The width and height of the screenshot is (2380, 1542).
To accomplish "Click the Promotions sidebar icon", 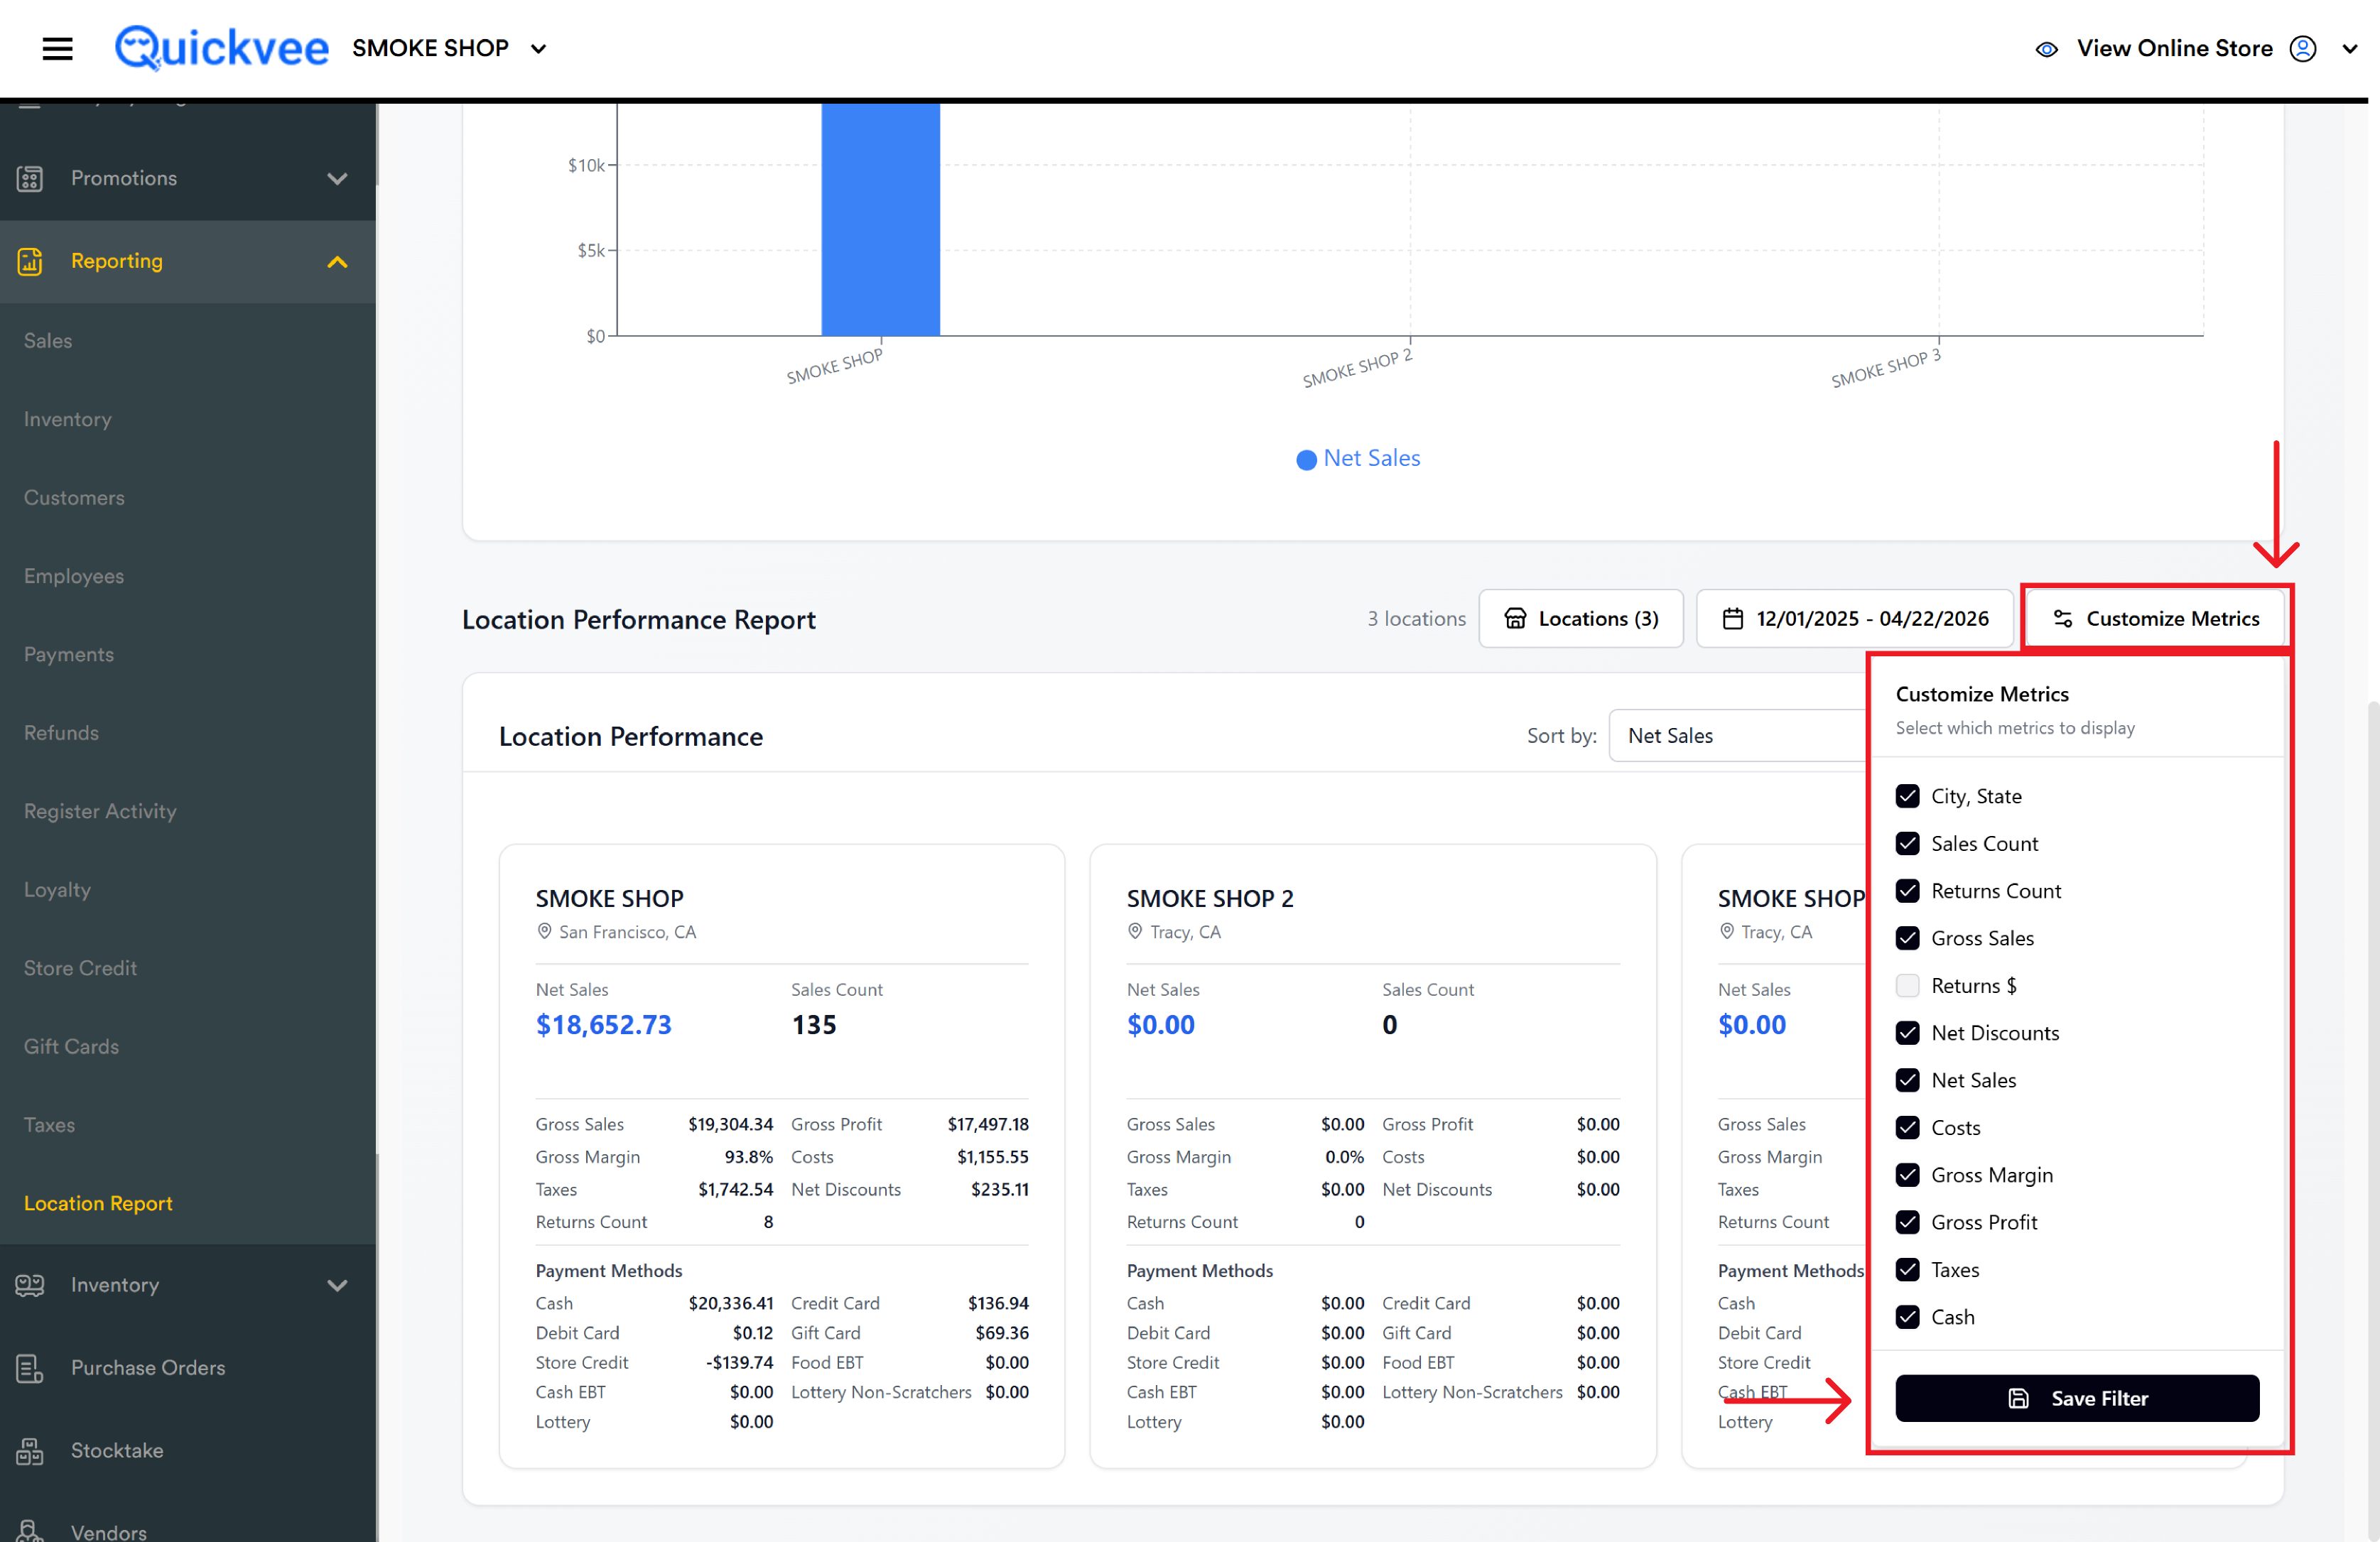I will (x=30, y=178).
